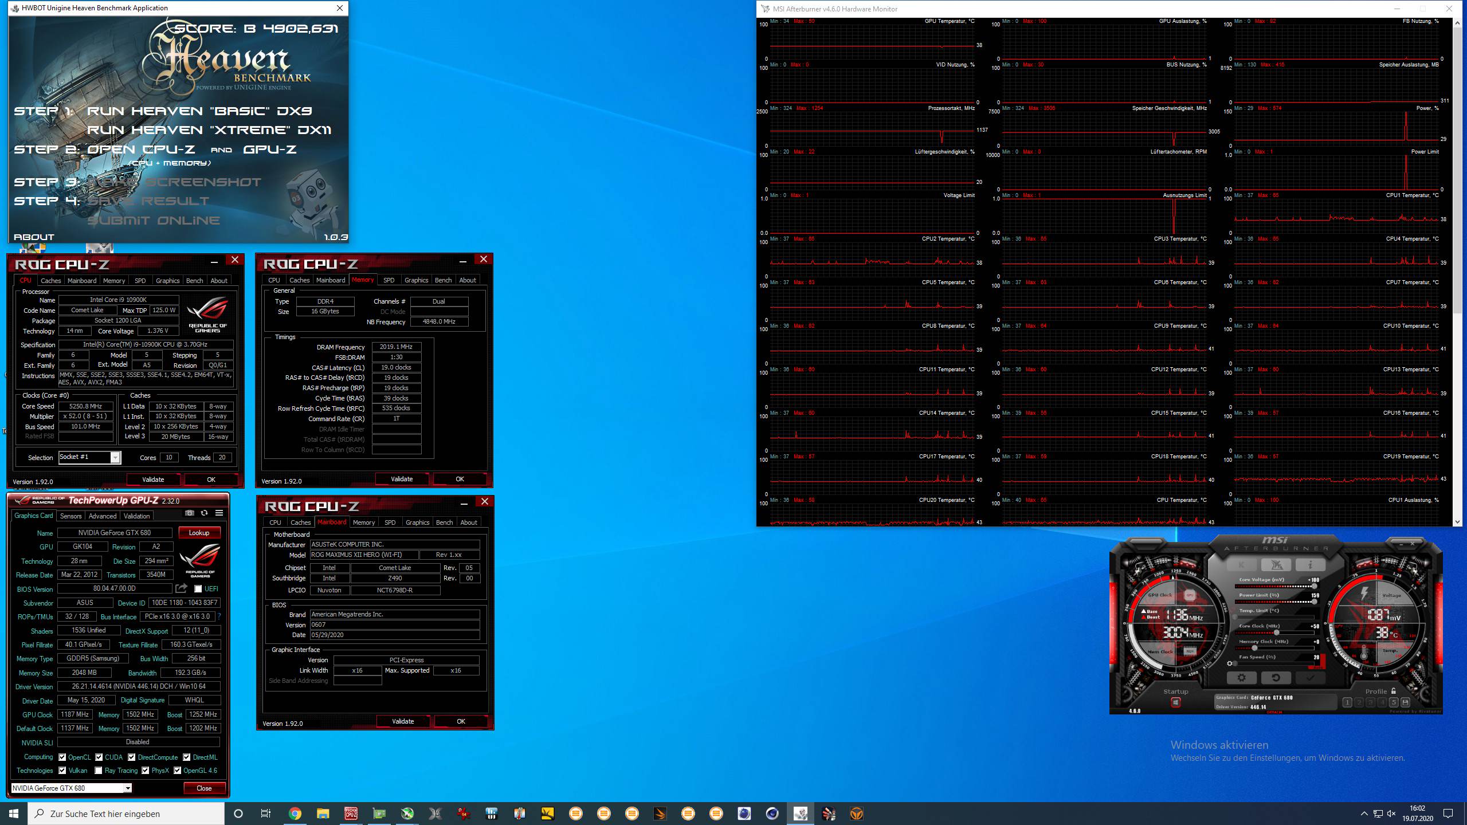Screen dimensions: 1467x825
Task: Toggle the Vulkan checkbox
Action: (x=62, y=771)
